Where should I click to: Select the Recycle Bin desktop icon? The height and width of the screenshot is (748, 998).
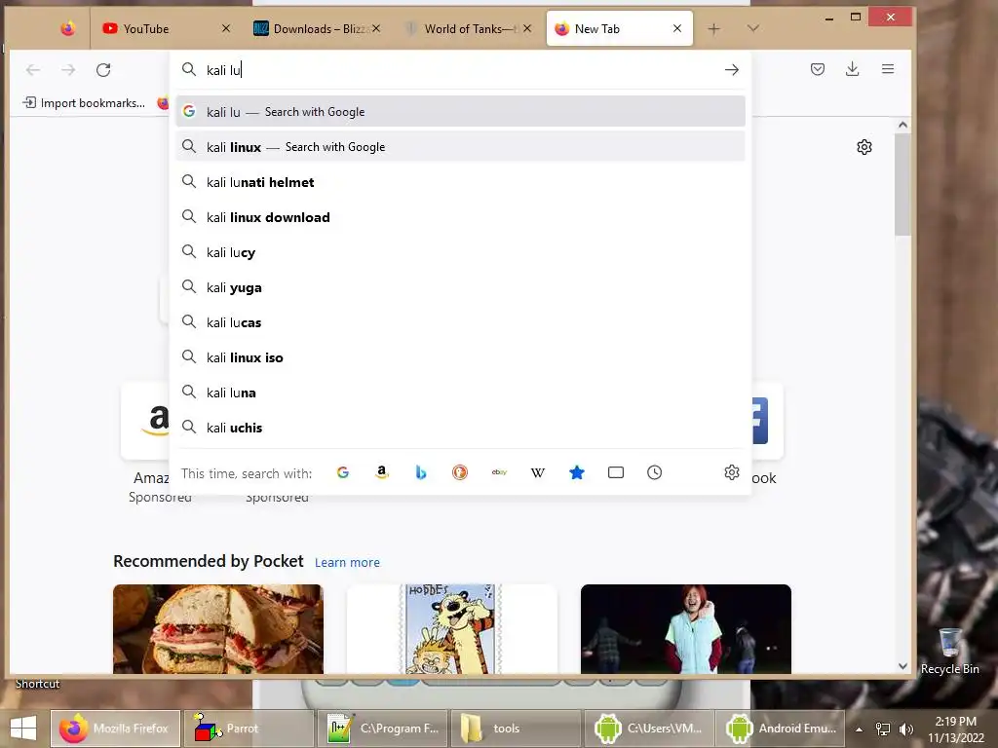[x=949, y=651]
